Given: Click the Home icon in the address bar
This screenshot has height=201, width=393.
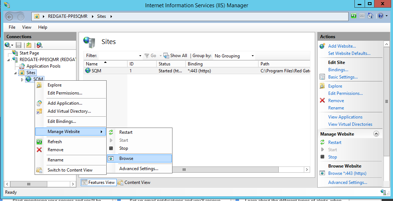Looking at the screenshot, I should 370,16.
